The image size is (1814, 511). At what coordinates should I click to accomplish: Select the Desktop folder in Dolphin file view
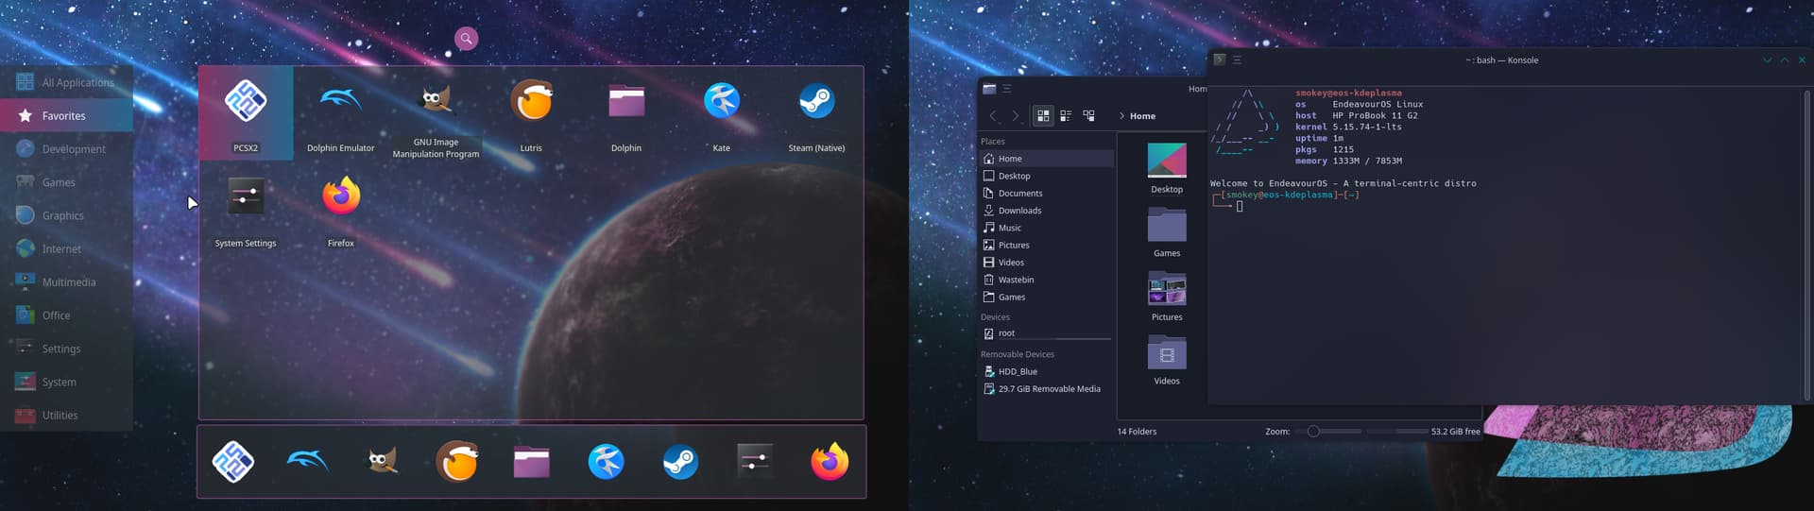(1167, 168)
